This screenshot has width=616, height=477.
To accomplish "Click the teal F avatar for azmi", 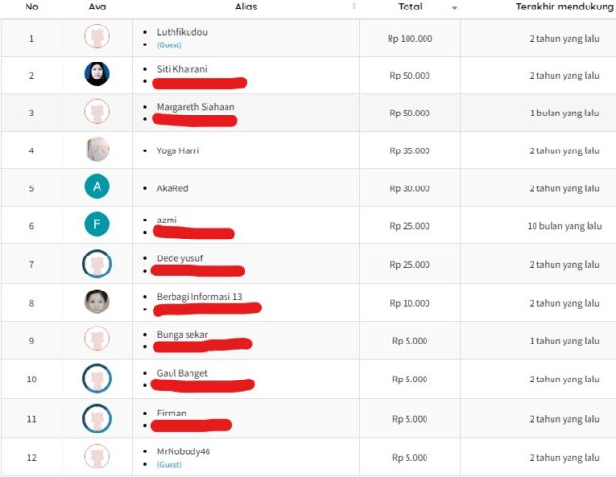I will [x=97, y=224].
